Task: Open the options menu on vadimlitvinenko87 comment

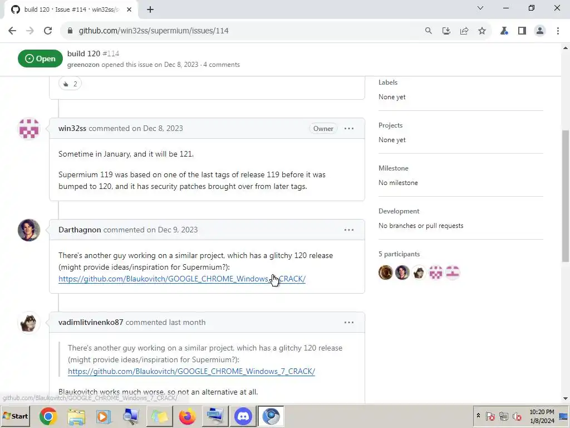Action: pyautogui.click(x=349, y=323)
